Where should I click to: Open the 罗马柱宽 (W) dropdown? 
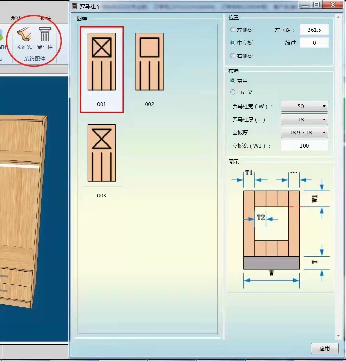[x=304, y=107]
